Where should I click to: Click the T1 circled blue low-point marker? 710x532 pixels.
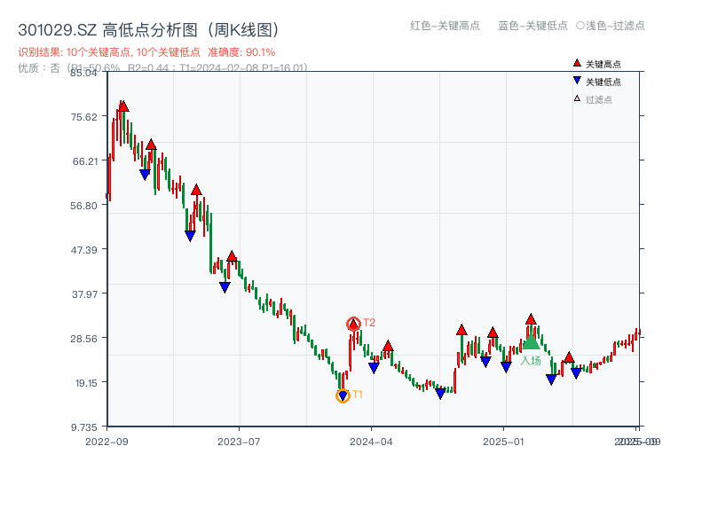[343, 395]
